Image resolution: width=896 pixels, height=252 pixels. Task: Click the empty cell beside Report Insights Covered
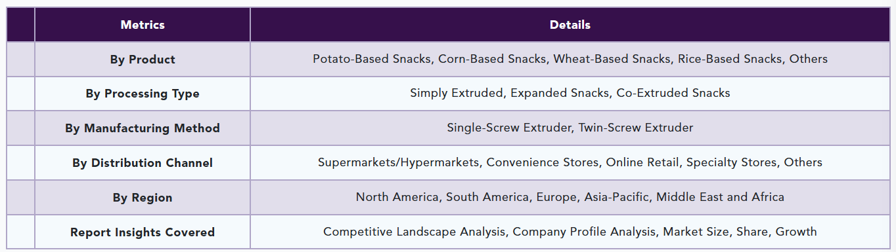[21, 232]
